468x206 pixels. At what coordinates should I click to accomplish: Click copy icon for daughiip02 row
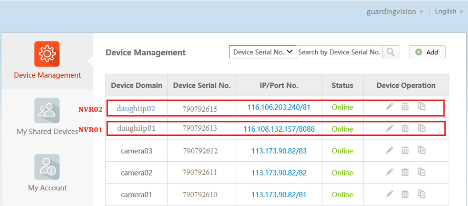[x=421, y=107]
